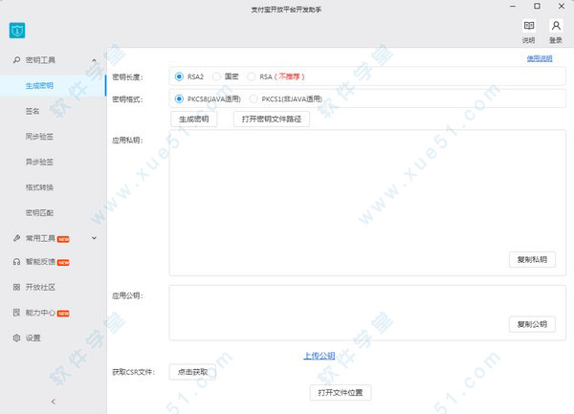Select the RSA2 radio button
Viewport: 574px width, 414px height.
pos(179,76)
